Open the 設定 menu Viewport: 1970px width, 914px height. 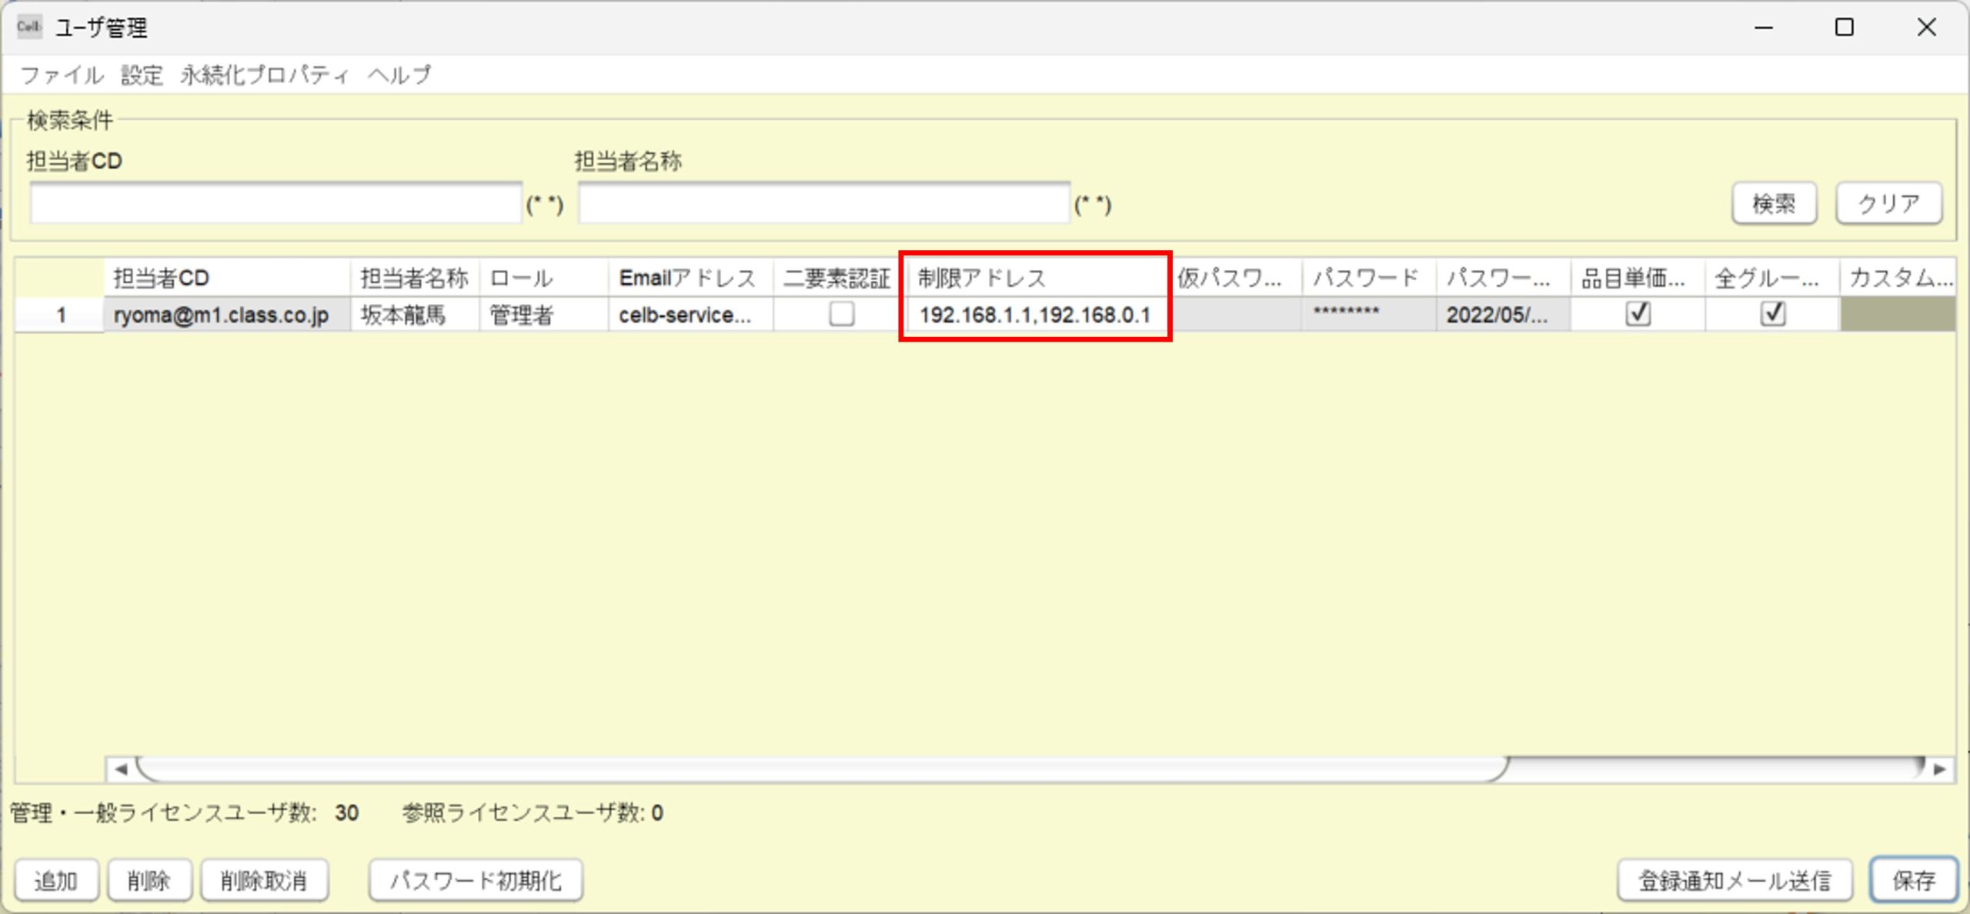point(142,75)
